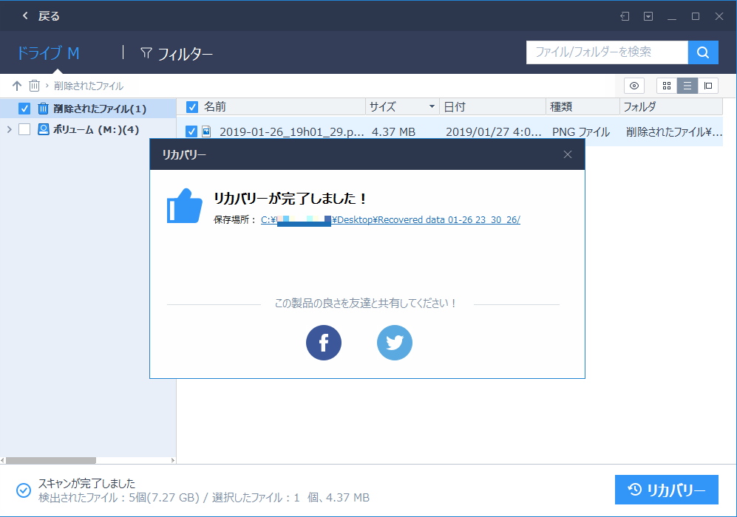Click the search magnifier button
Image resolution: width=737 pixels, height=517 pixels.
703,52
